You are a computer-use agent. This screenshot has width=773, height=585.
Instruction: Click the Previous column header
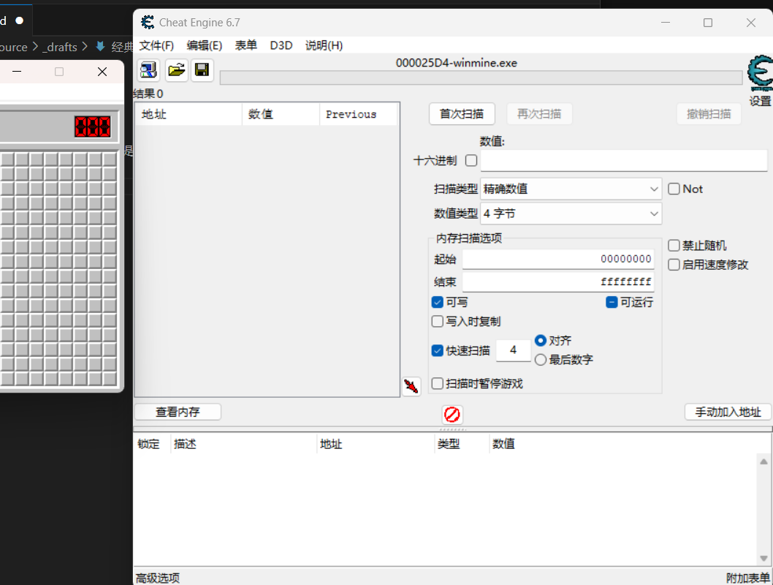point(359,114)
